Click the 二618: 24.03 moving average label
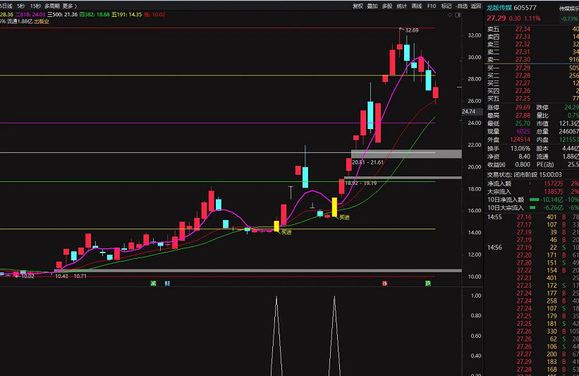Image resolution: width=579 pixels, height=376 pixels. (x=30, y=14)
